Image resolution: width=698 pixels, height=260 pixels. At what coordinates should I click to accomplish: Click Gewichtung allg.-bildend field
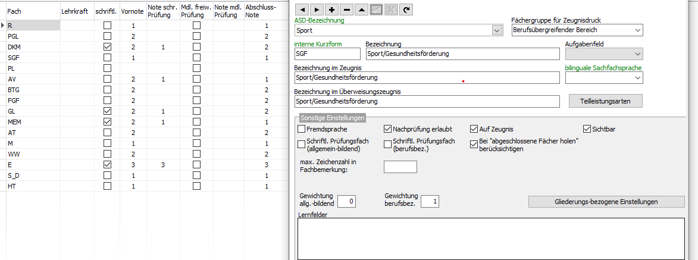pos(347,202)
